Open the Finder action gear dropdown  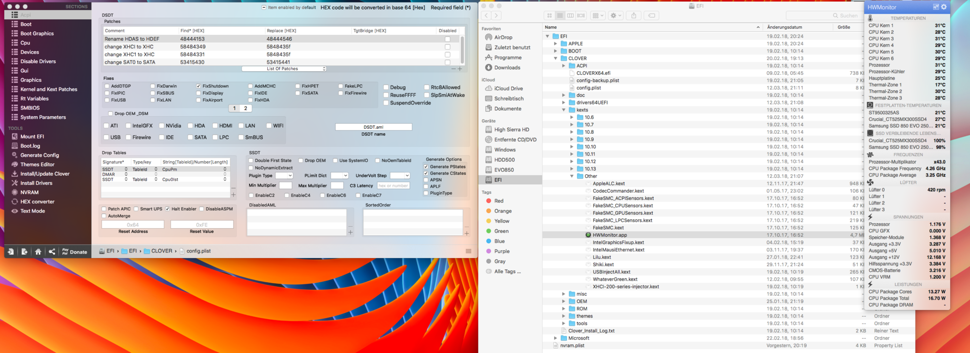(x=616, y=16)
